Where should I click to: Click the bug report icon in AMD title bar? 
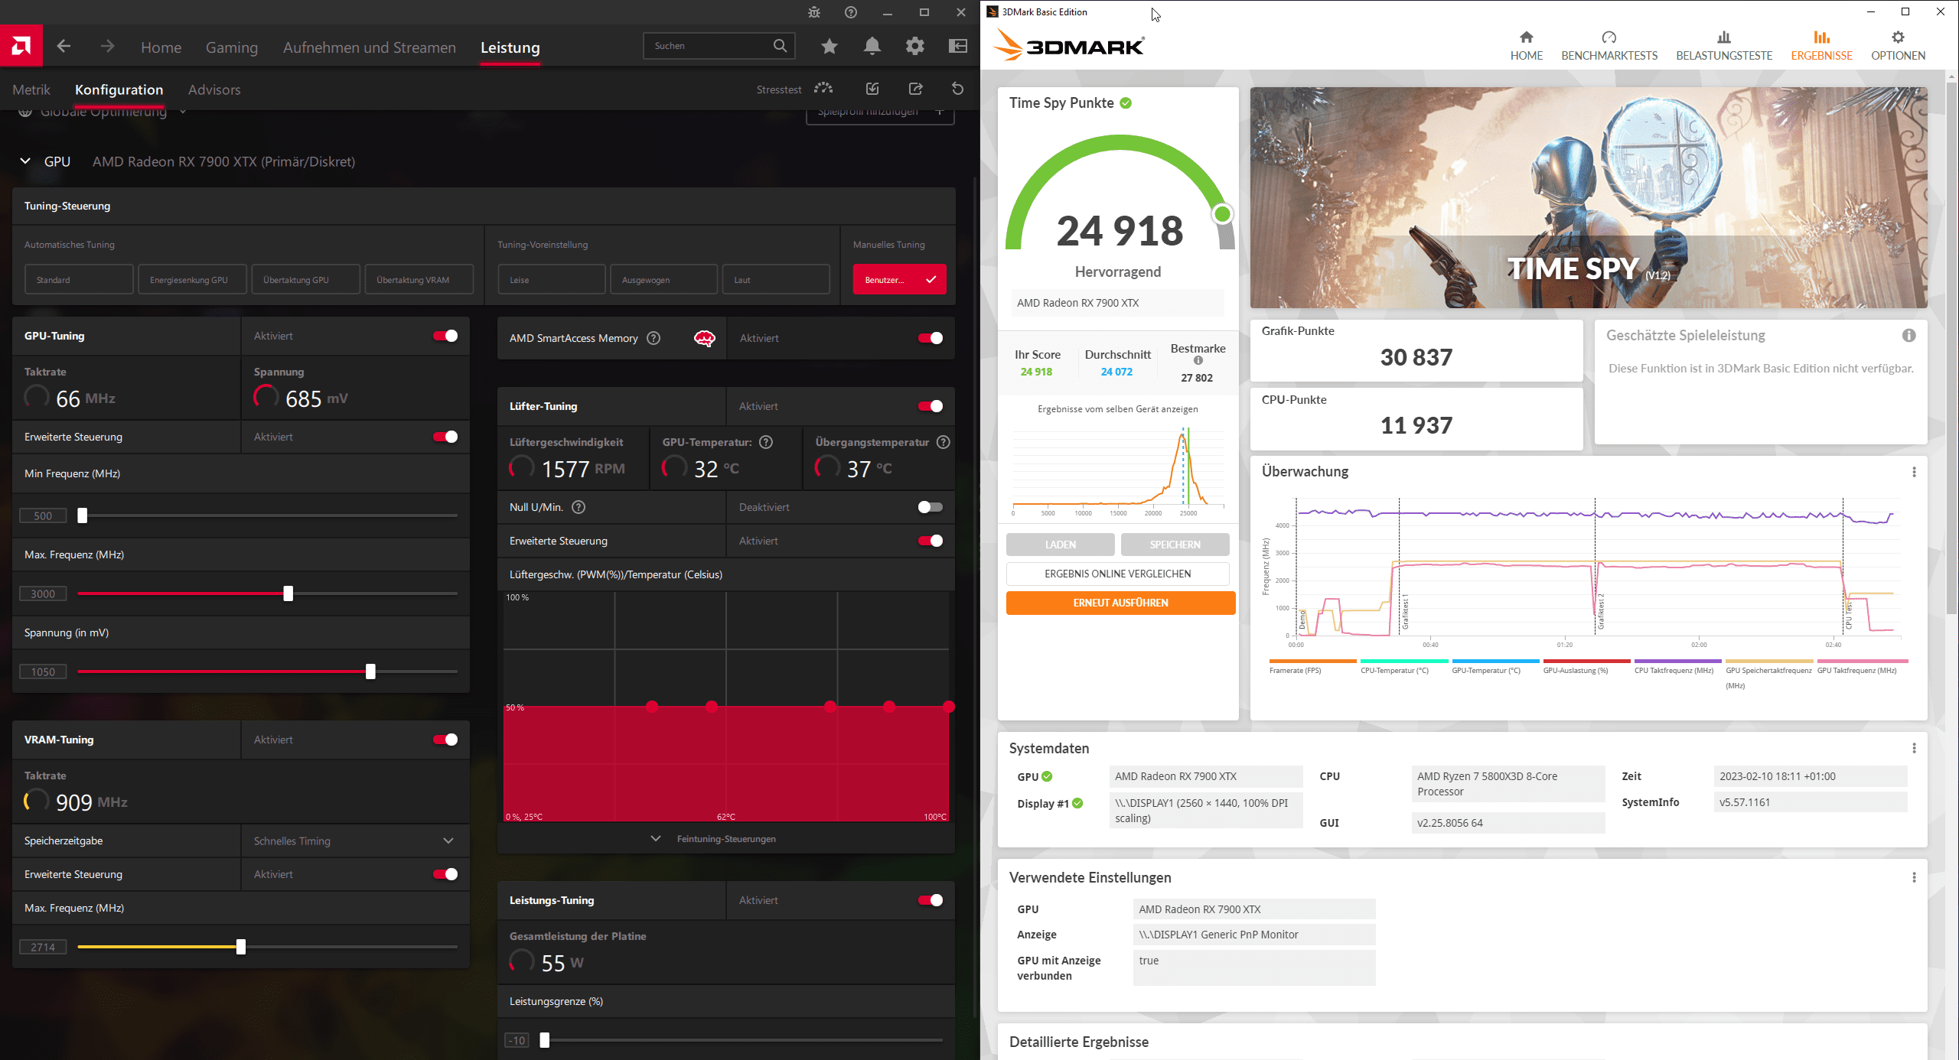814,12
